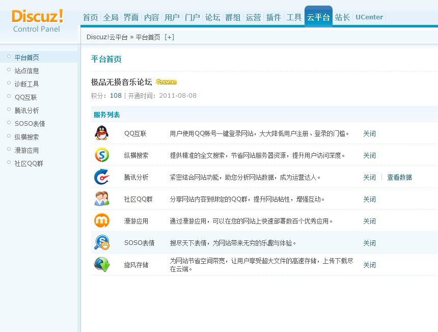Image resolution: width=438 pixels, height=332 pixels.
Task: Open 纵横搜索 in the sidebar
Action: [27, 137]
